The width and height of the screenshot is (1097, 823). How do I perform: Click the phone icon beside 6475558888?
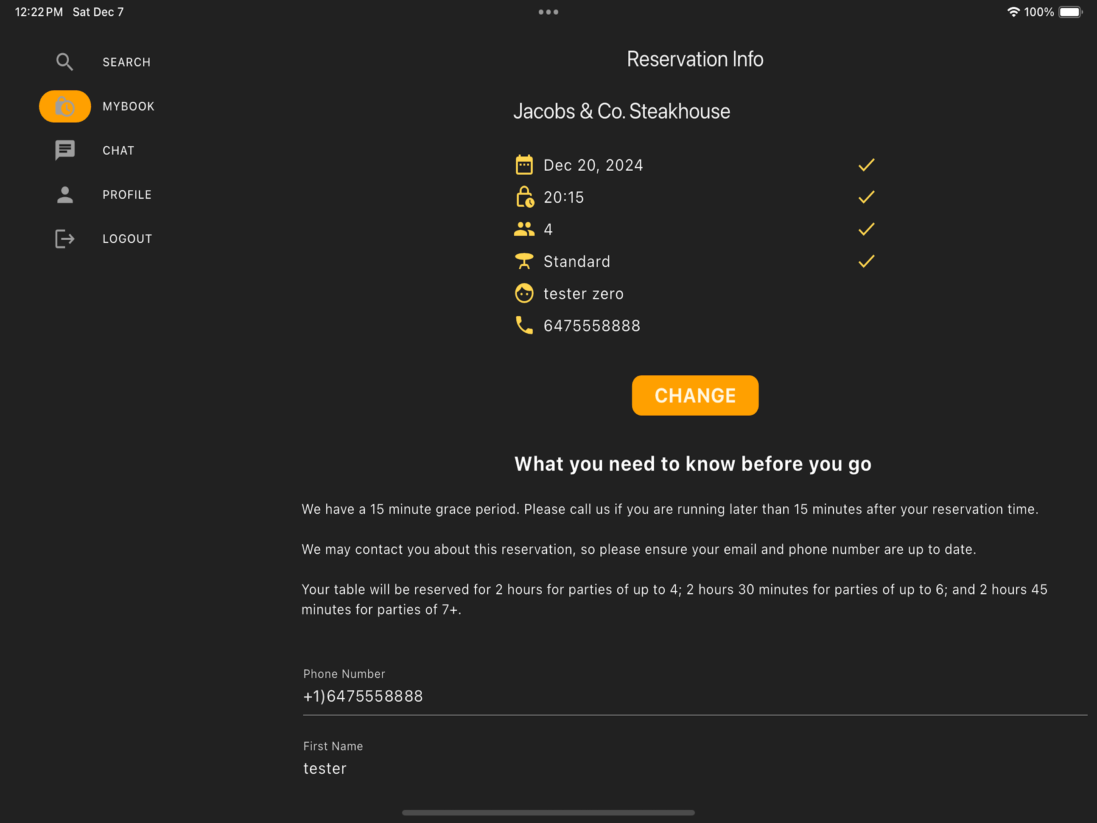[524, 325]
